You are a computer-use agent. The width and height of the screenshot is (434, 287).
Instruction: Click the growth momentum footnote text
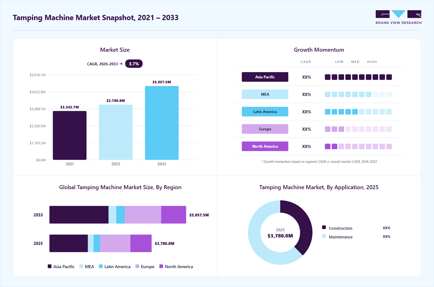[x=319, y=162]
